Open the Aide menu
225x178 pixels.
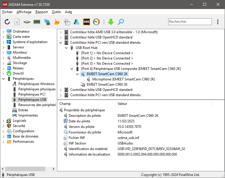pos(68,12)
